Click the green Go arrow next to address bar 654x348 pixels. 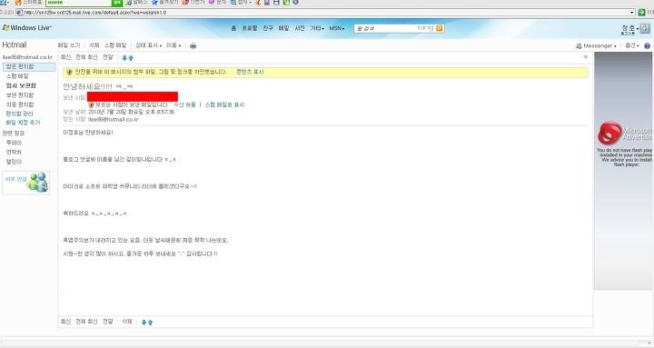click(x=641, y=13)
